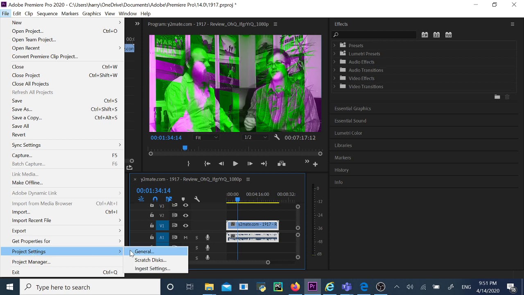
Task: Click the Add Marker icon in timeline
Action: point(183,199)
